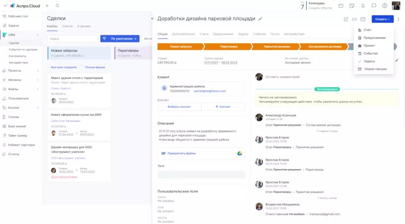This screenshot has height=224, width=405.
Task: Expand Проекты sidebar section
Action: (38, 70)
